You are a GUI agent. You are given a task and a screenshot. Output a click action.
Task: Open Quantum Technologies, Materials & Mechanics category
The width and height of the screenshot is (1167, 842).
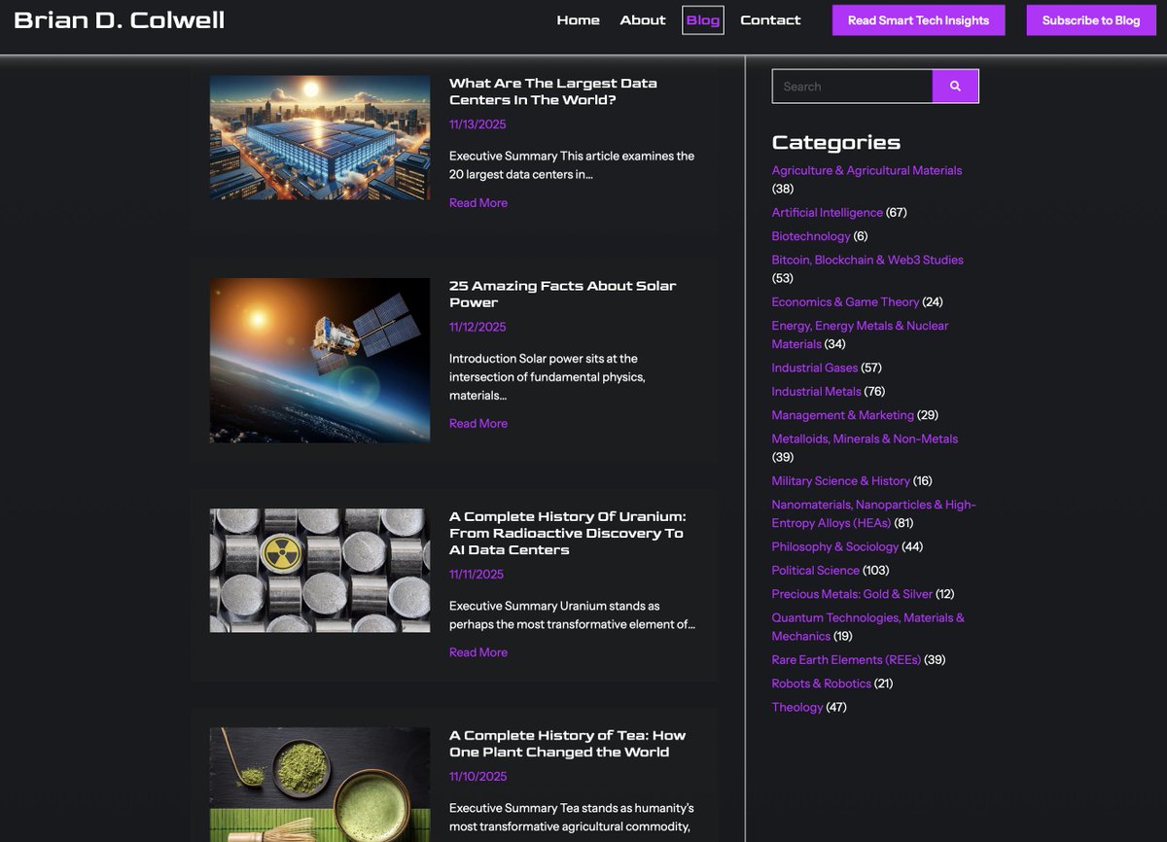[868, 626]
